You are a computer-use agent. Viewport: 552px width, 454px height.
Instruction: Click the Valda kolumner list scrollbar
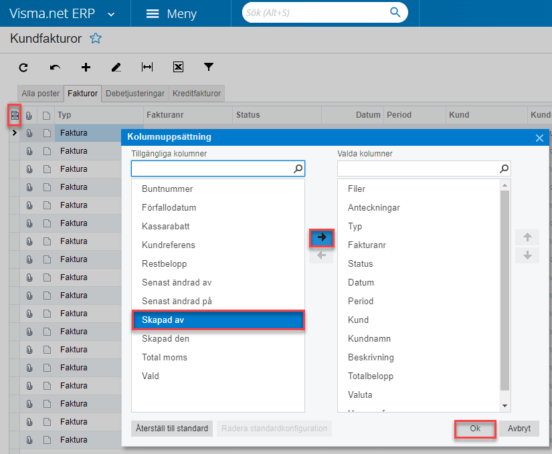point(505,288)
